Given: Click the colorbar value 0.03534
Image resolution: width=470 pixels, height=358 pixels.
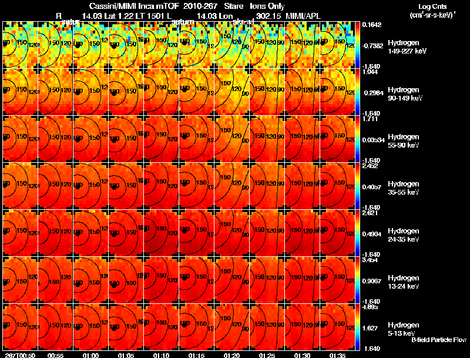Looking at the screenshot, I should (x=373, y=140).
